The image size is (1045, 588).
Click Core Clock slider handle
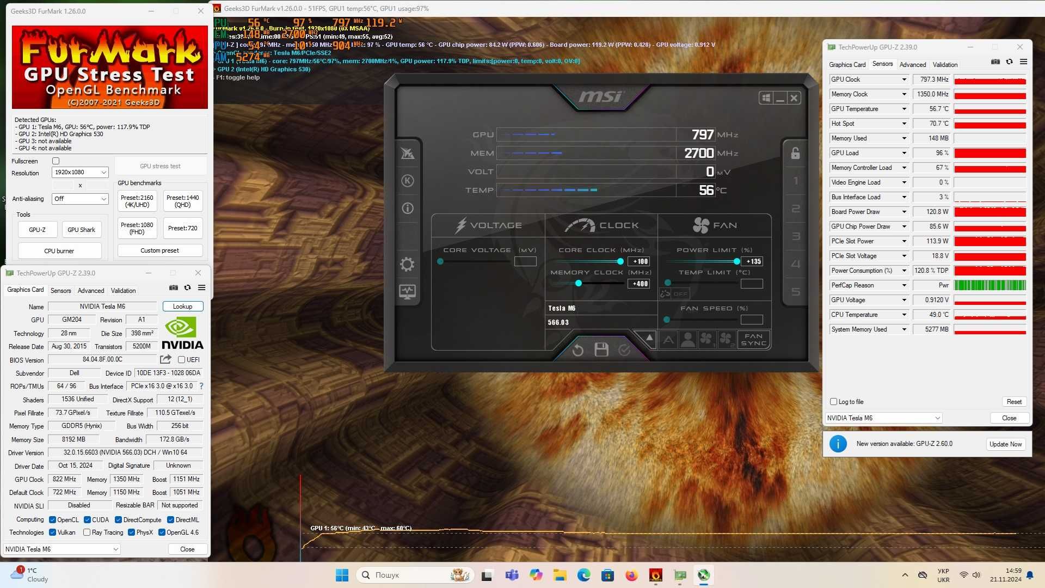(x=620, y=261)
